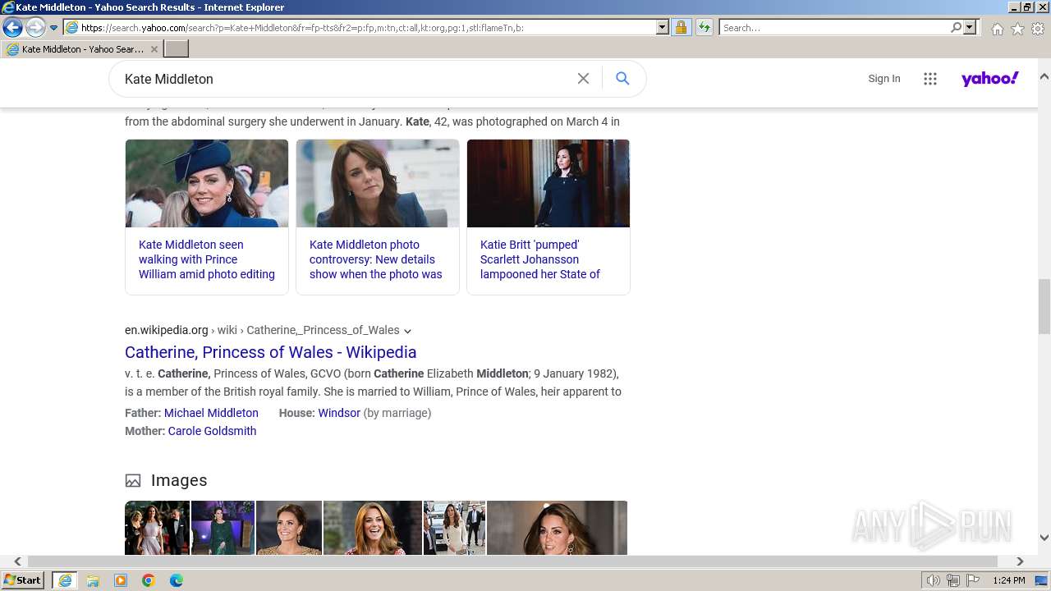Click the Michael Middleton link
Viewport: 1051px width, 591px height.
[211, 413]
